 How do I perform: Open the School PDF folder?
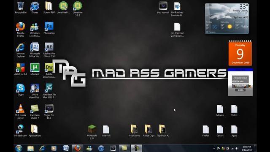click(49, 8)
